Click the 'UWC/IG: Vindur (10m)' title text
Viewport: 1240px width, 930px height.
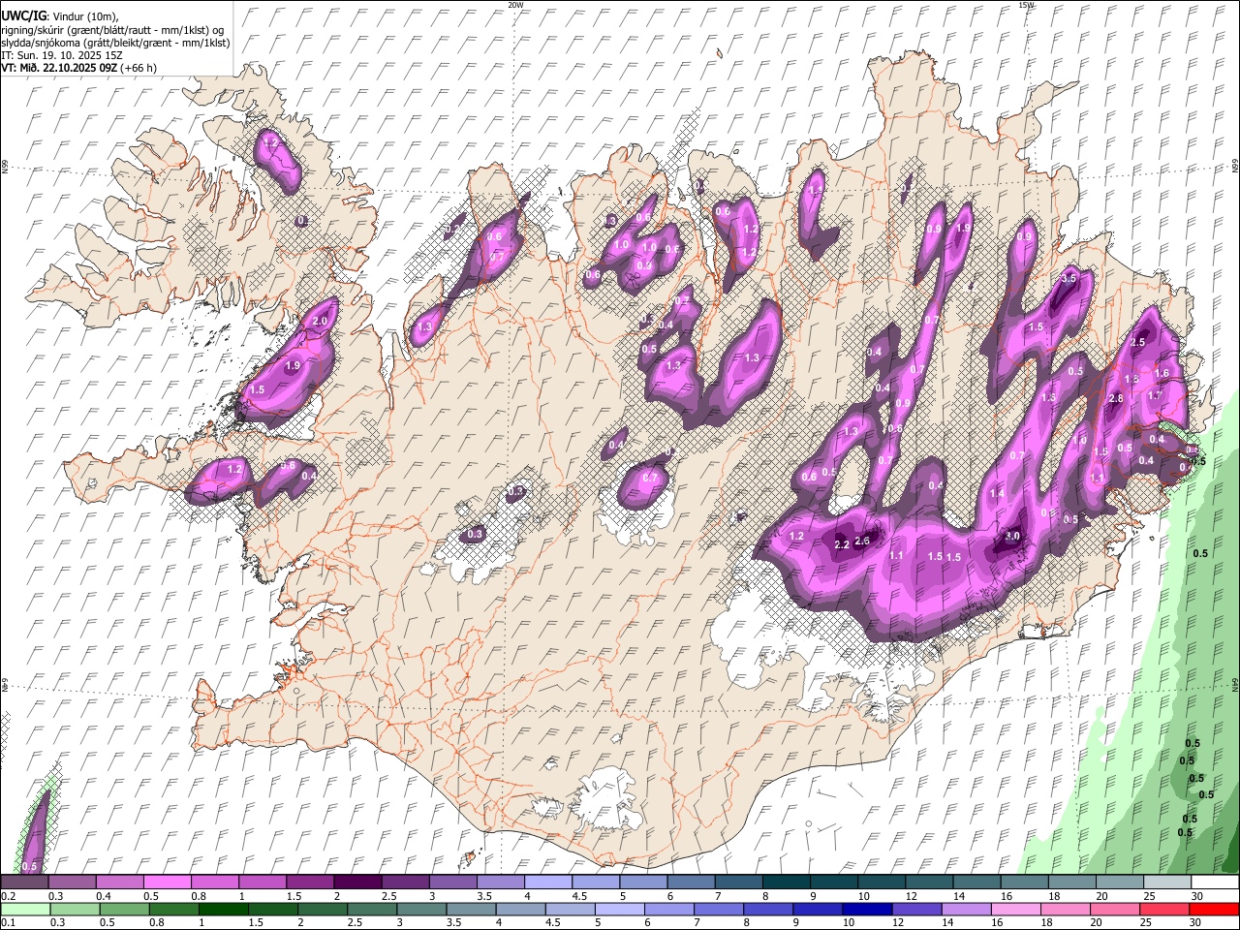pyautogui.click(x=59, y=16)
